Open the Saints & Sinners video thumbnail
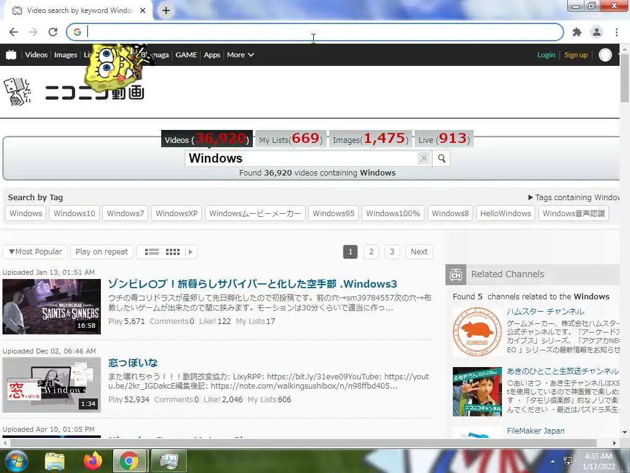 (52, 307)
